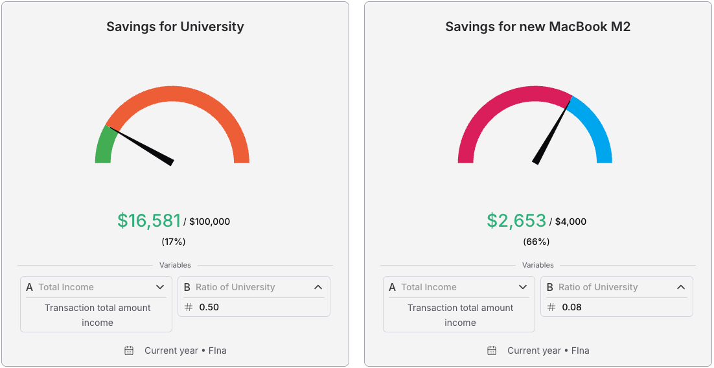Click the "Savings for new MacBook M2" title
Viewport: 714px width, 368px height.
(x=538, y=27)
